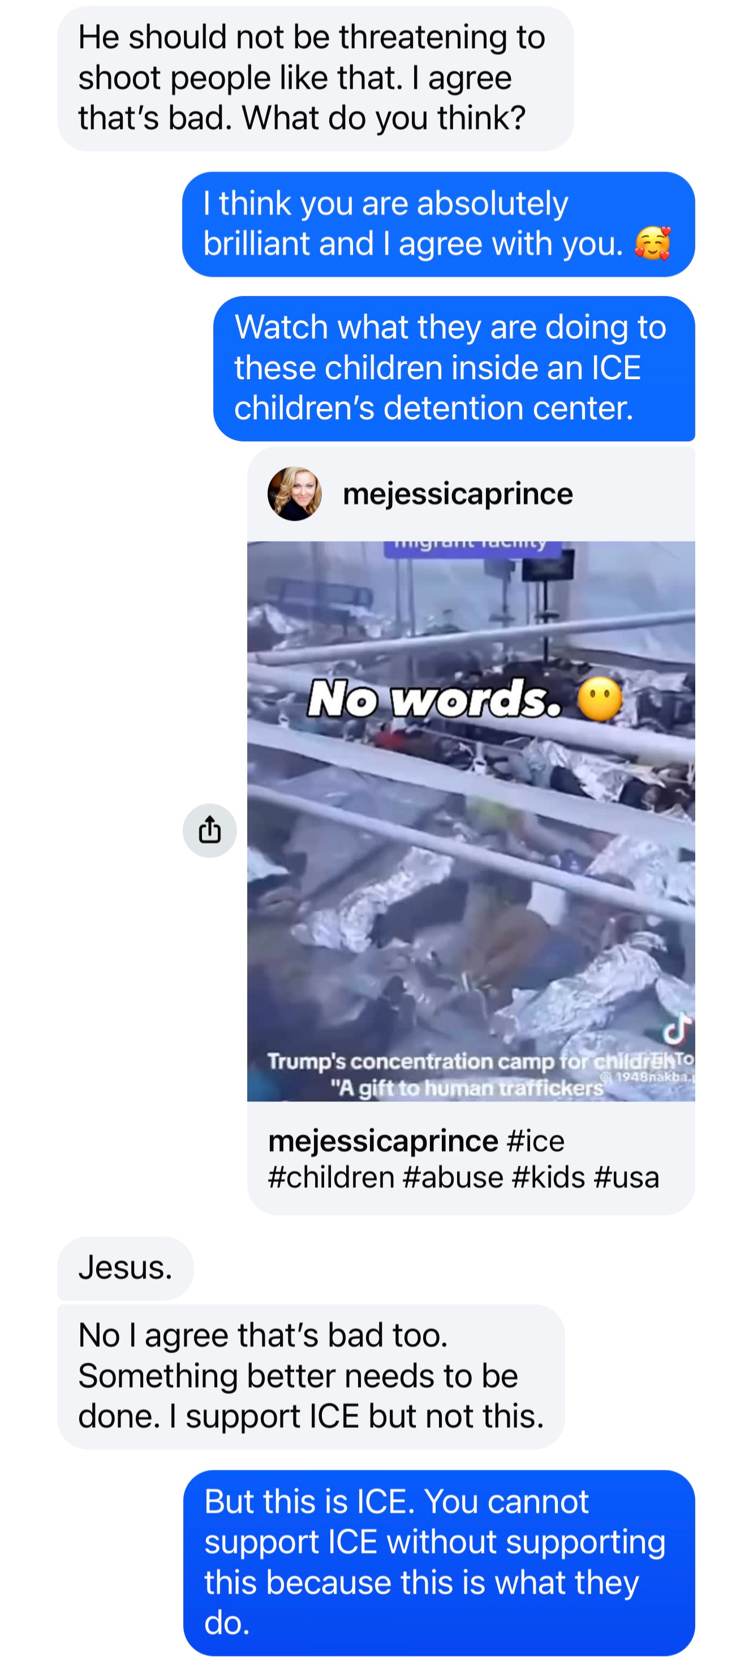Tap the #children hashtag in caption
This screenshot has height=1669, width=749.
tap(331, 1177)
